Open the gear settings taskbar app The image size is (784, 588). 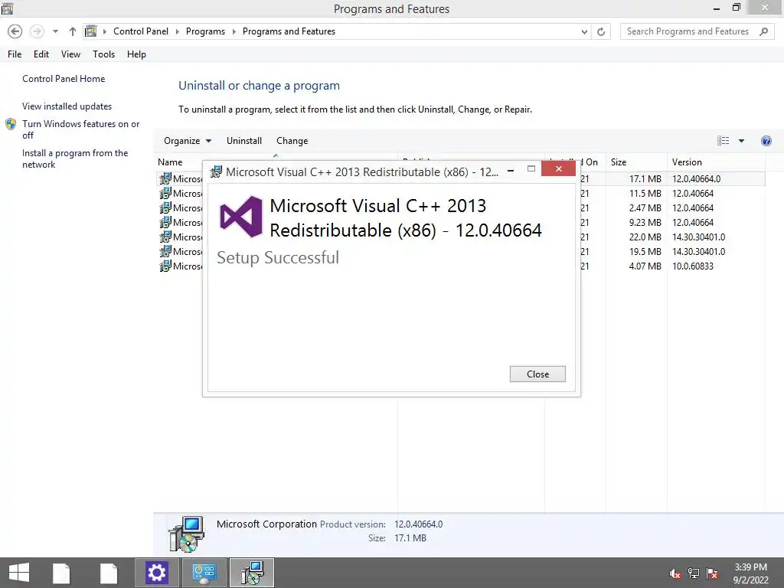click(x=156, y=573)
